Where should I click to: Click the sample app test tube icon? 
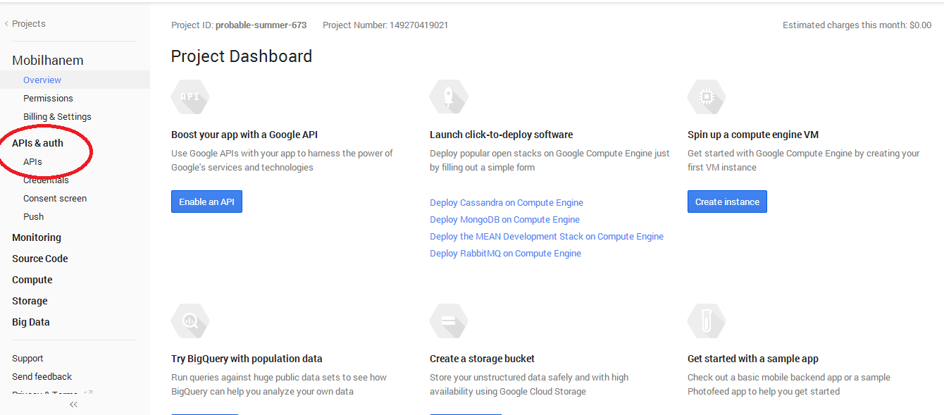[x=707, y=321]
